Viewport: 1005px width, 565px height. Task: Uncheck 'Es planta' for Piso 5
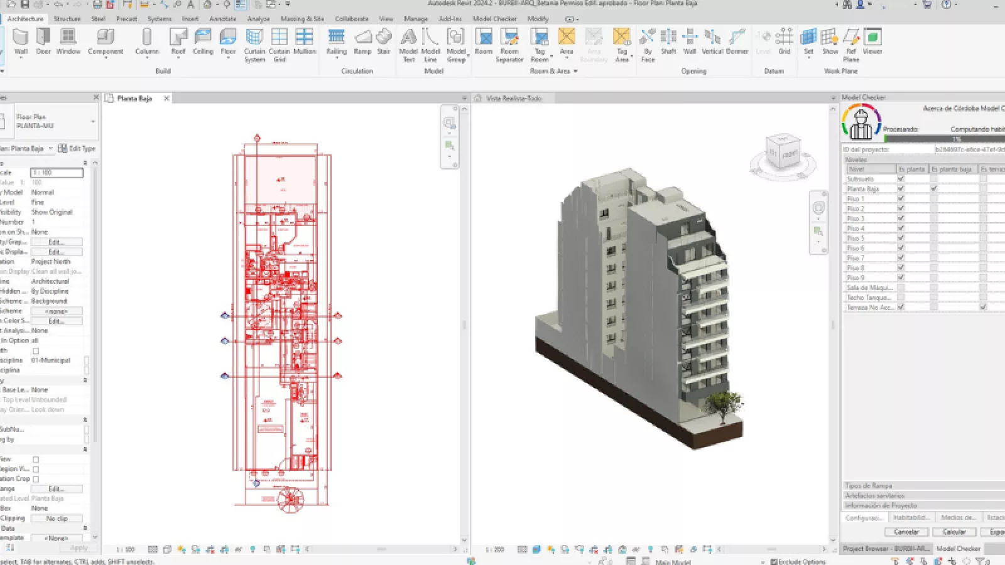(x=901, y=238)
